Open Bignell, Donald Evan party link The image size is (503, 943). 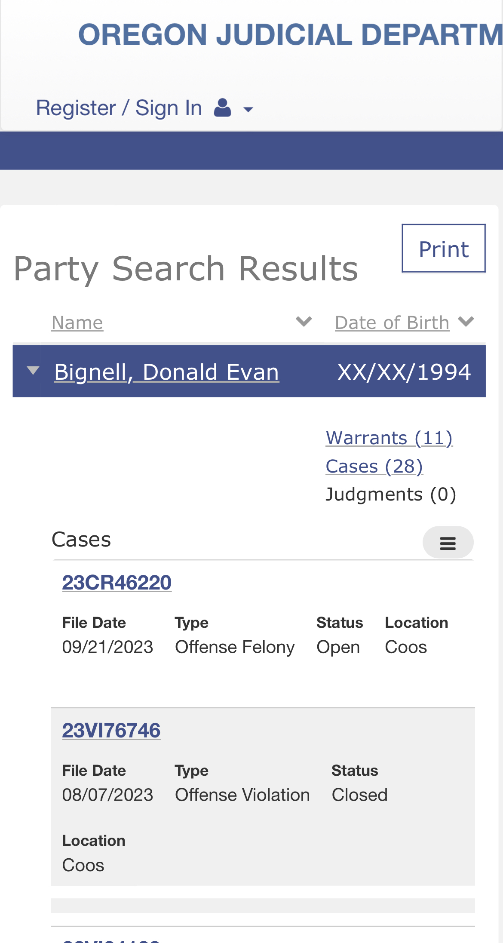click(x=166, y=372)
